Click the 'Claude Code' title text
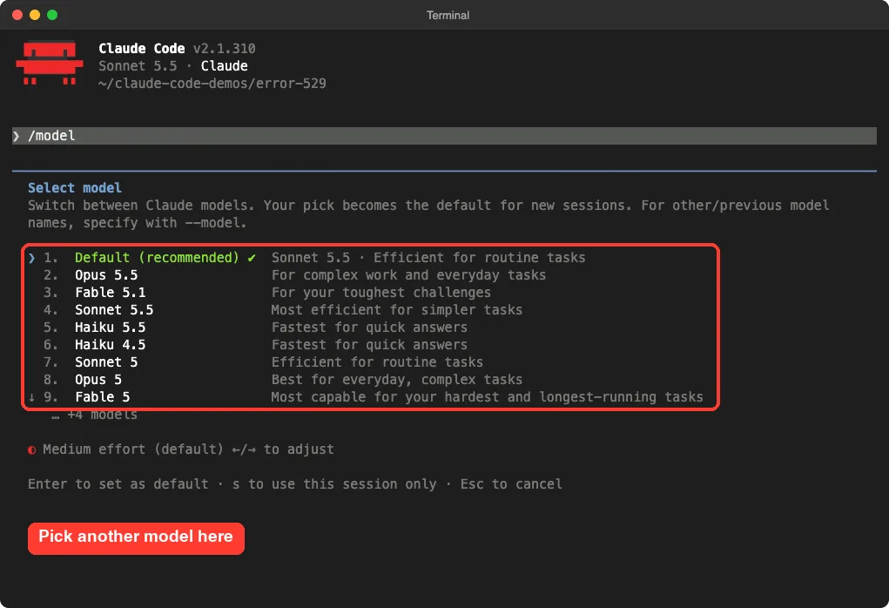The width and height of the screenshot is (889, 608). 142,49
